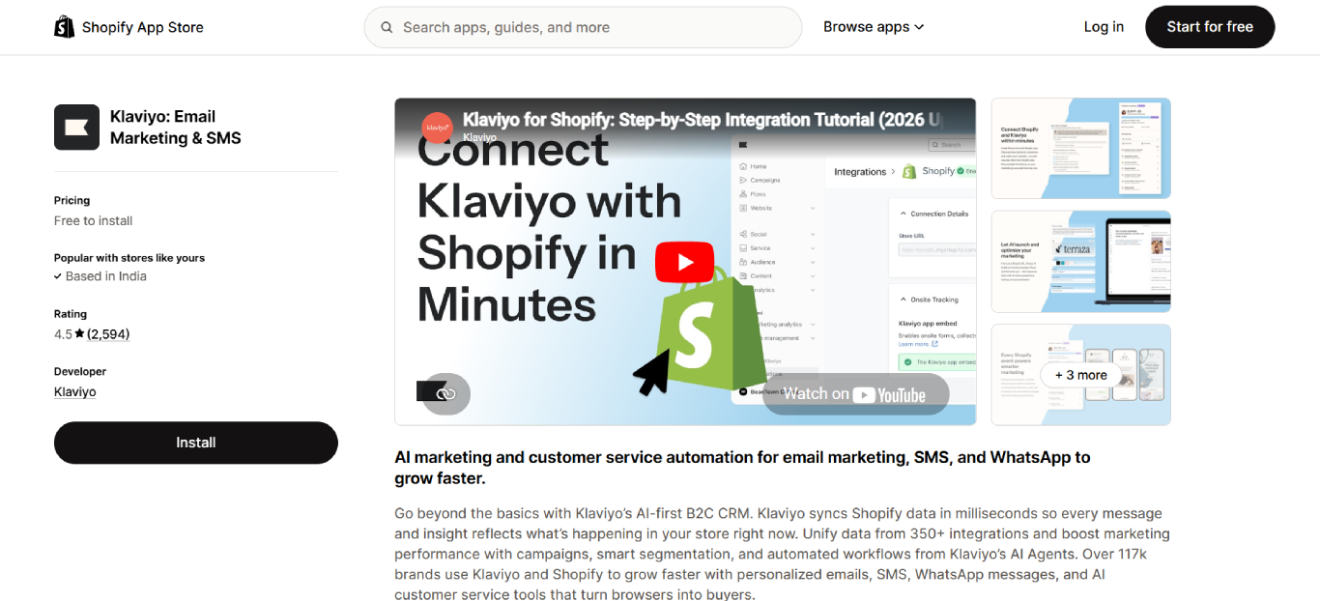Click the Start for free button
This screenshot has height=601, width=1320.
(1210, 26)
